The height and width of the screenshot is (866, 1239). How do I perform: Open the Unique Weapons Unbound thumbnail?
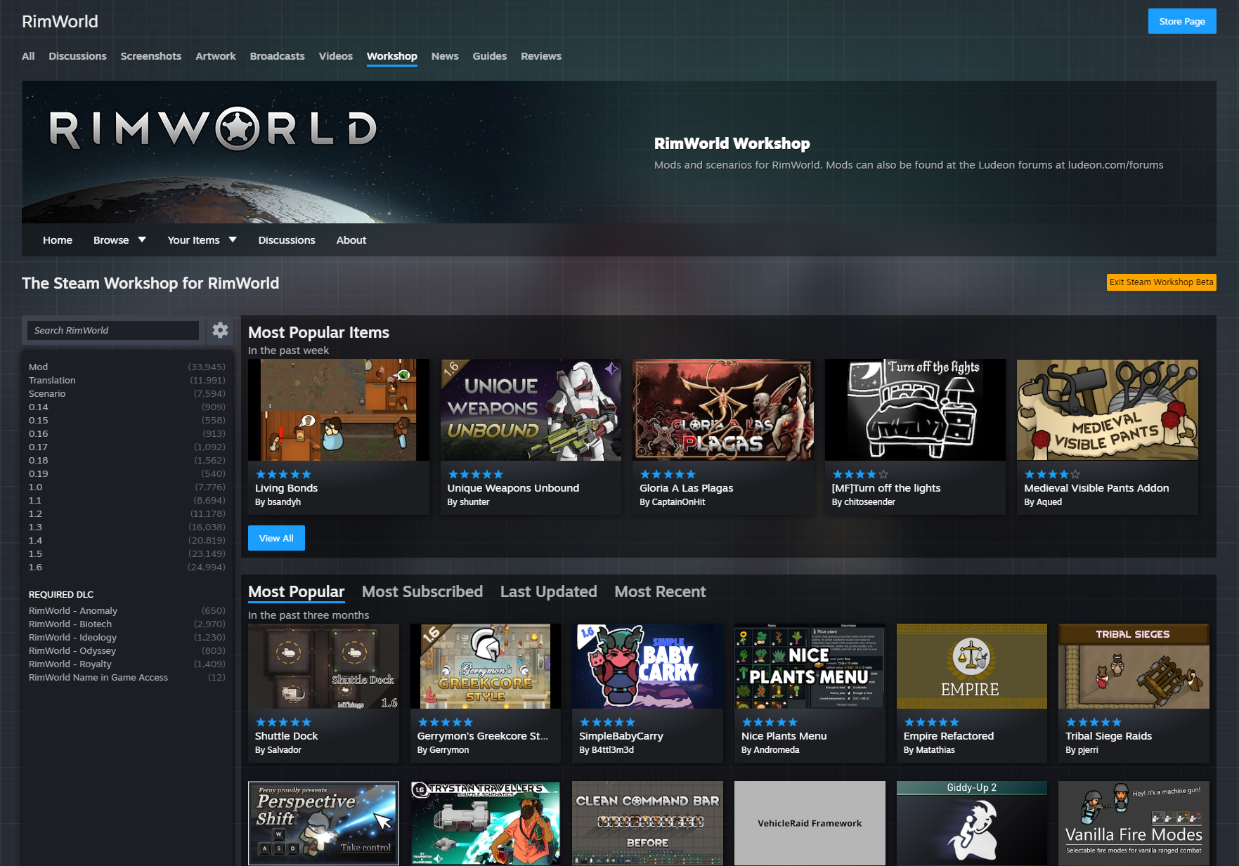pos(531,410)
